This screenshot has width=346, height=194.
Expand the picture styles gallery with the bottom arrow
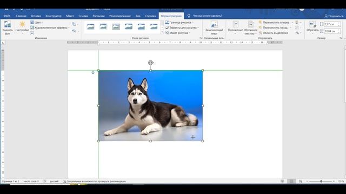(x=162, y=32)
